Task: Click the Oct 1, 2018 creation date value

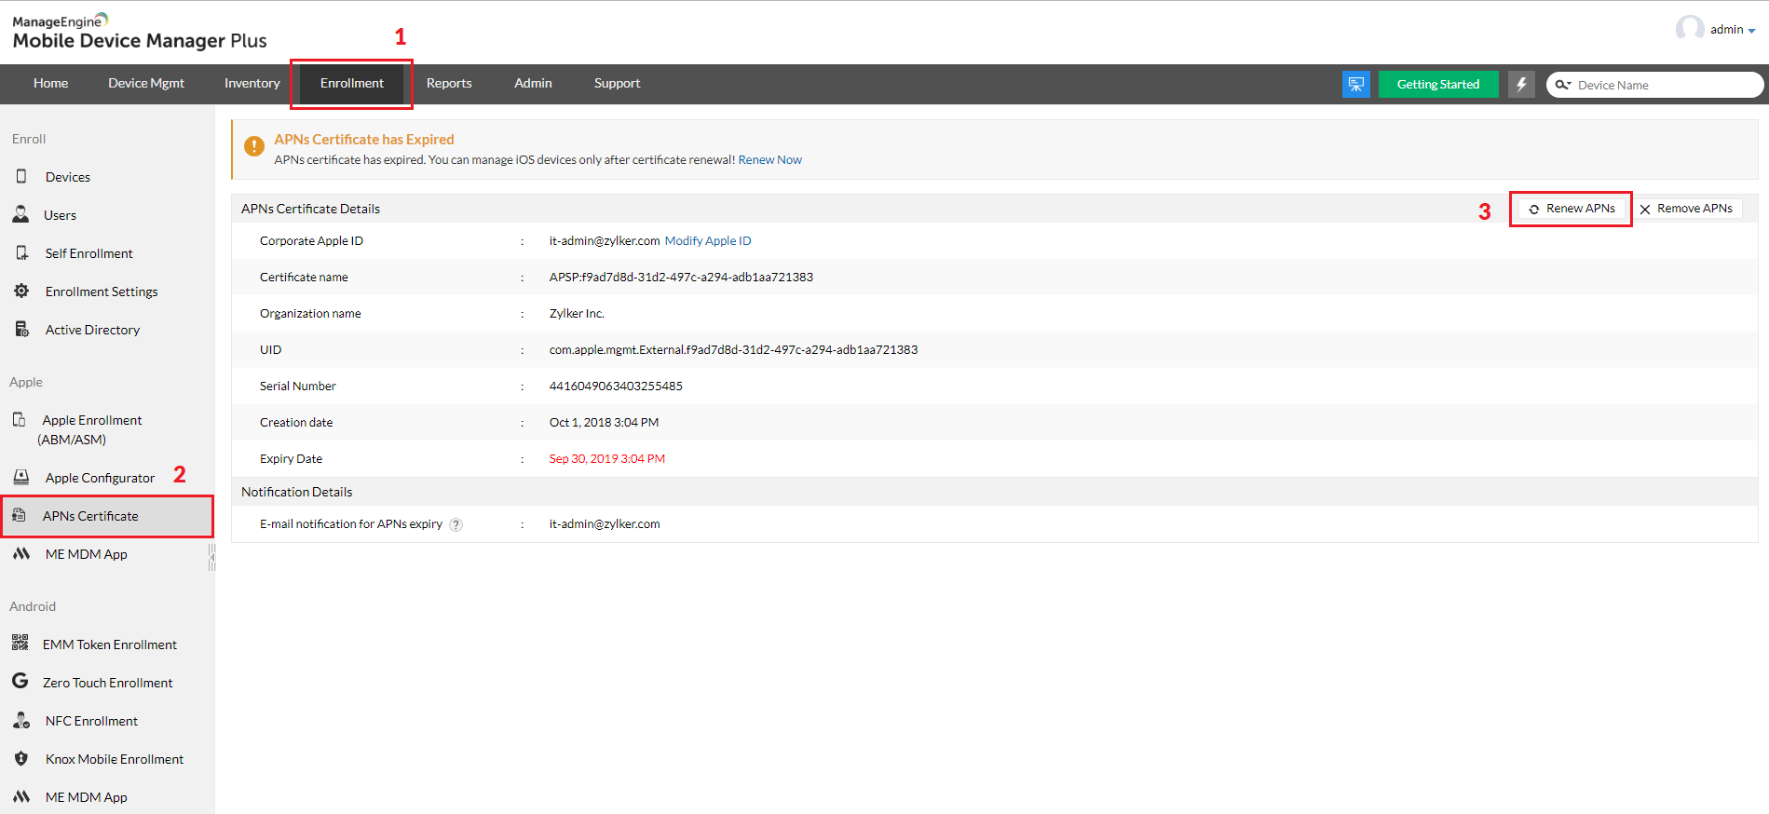Action: click(604, 423)
